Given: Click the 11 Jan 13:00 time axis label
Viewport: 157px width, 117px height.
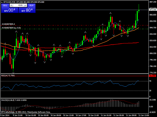Looking at the screenshot, I should [x=144, y=115].
